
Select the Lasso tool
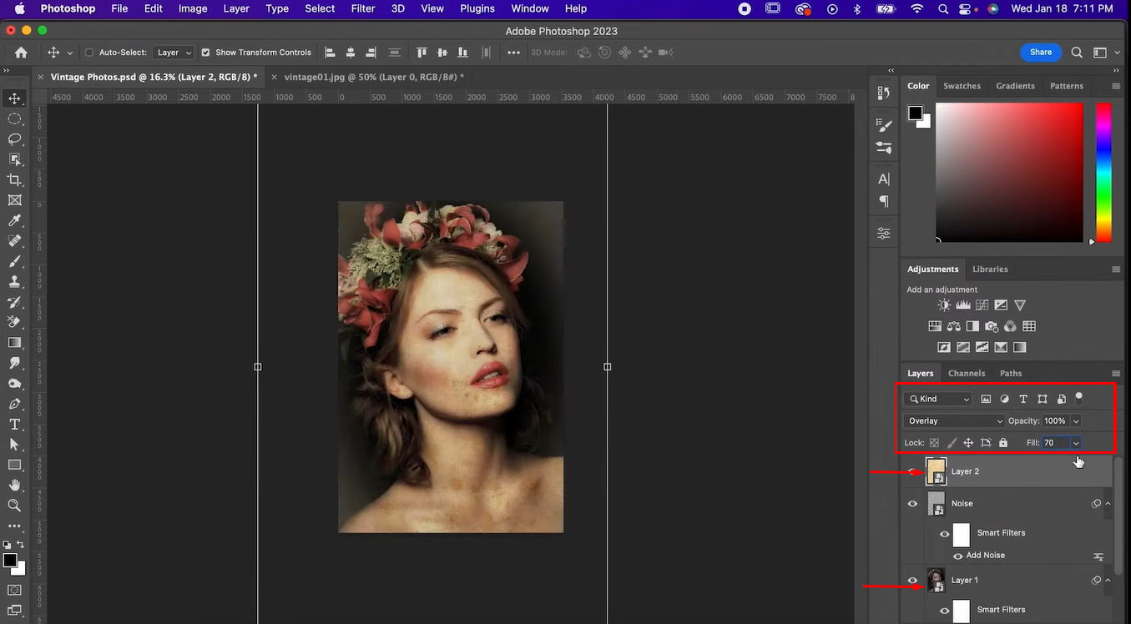click(14, 139)
